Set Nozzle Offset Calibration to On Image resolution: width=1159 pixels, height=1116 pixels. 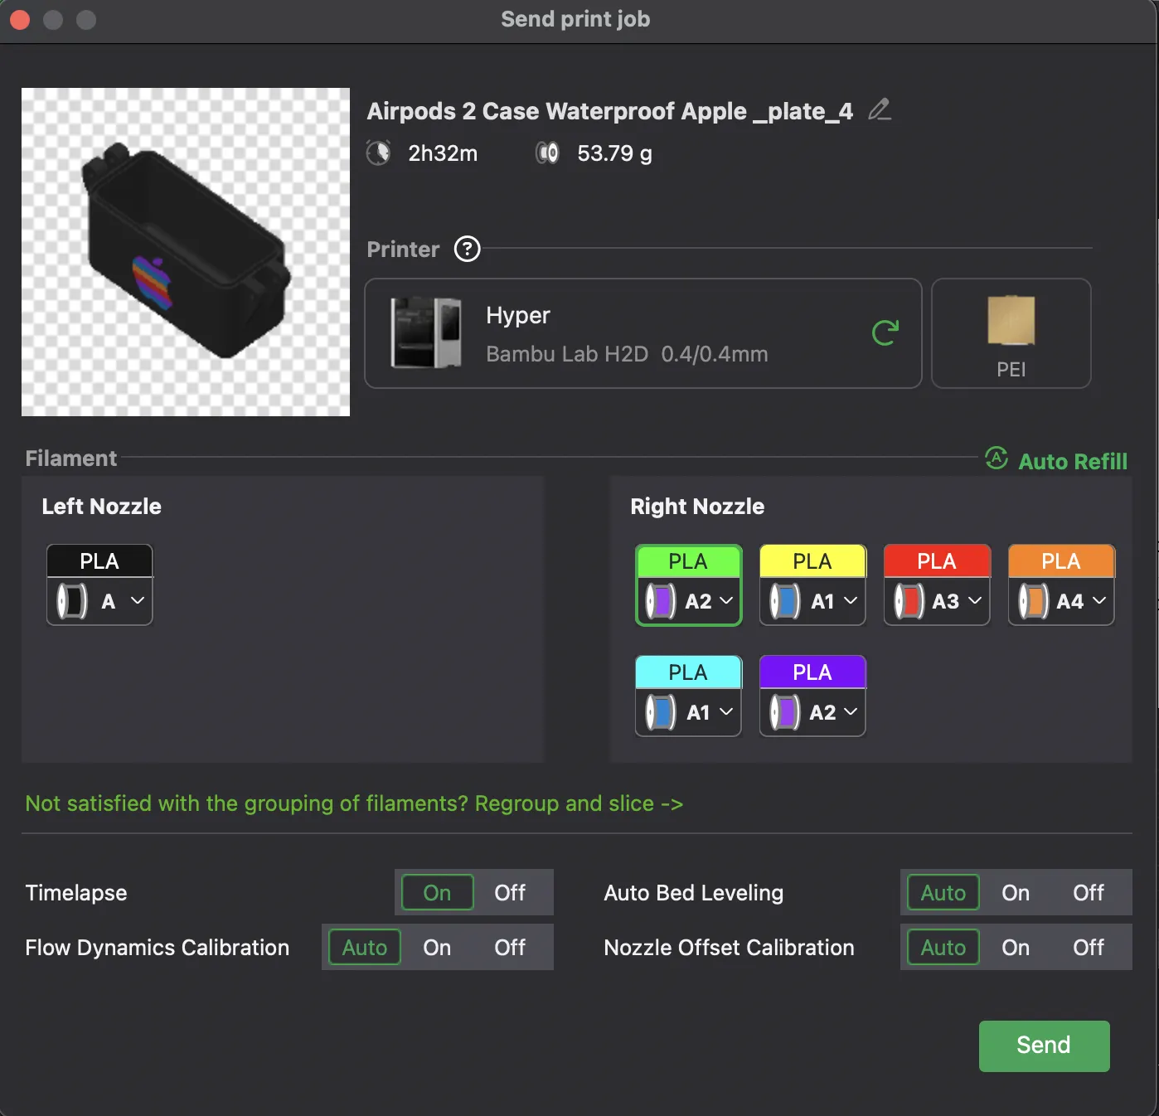tap(1016, 947)
